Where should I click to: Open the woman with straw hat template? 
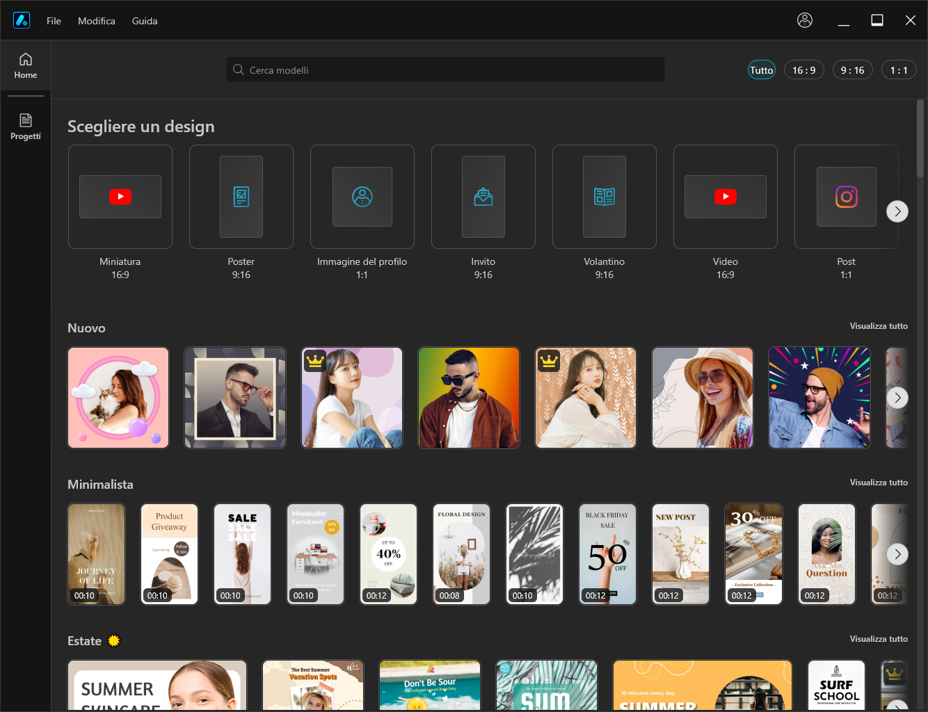tap(703, 398)
